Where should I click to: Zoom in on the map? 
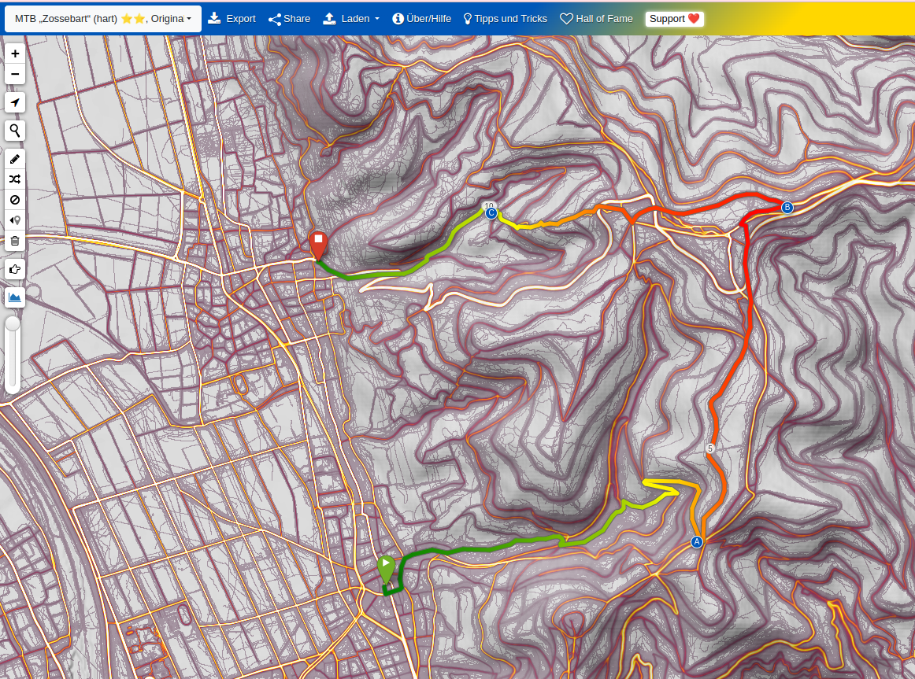click(x=15, y=54)
